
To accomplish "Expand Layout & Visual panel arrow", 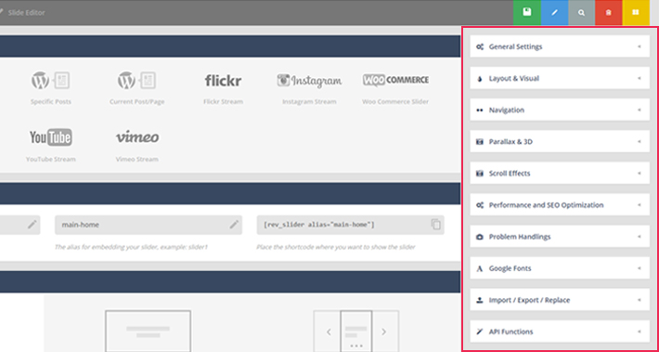I will click(640, 78).
